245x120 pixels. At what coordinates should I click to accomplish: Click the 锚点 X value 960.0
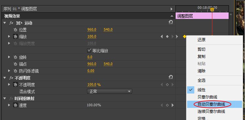92,64
